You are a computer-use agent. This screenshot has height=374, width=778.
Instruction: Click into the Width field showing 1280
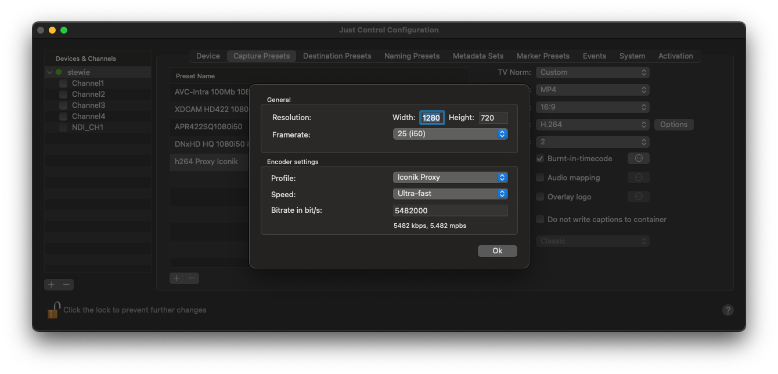[432, 118]
